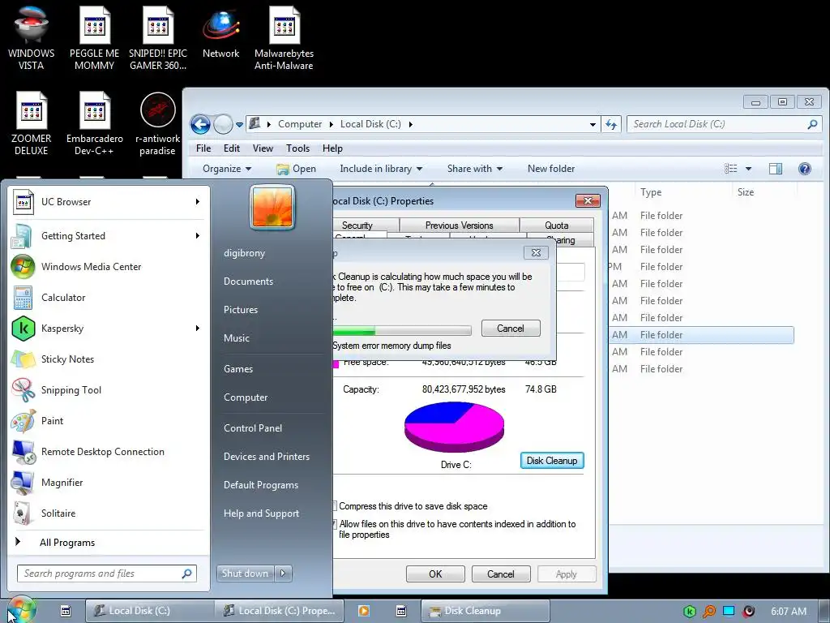Screen dimensions: 830x623
Task: Click the Search Local Disk (C:) field
Action: click(x=724, y=124)
